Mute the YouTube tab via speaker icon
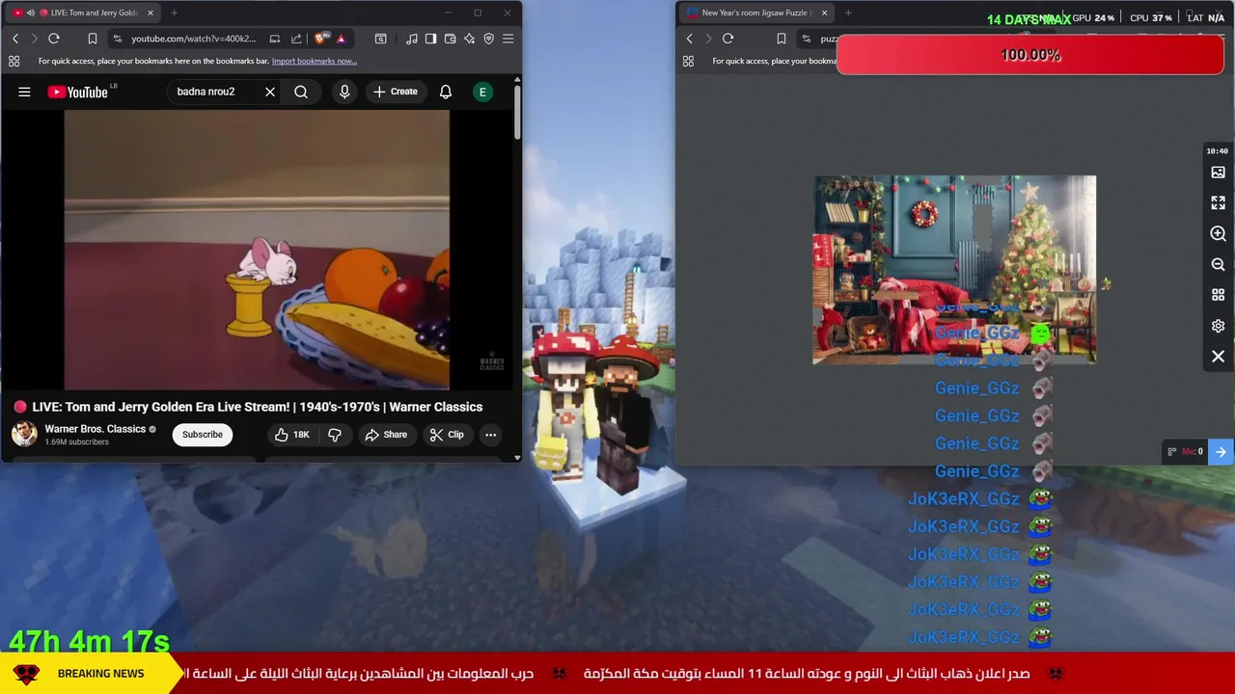This screenshot has width=1235, height=694. 30,13
